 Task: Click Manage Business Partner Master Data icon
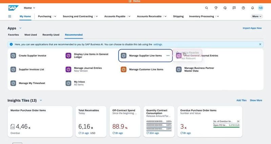[179, 69]
